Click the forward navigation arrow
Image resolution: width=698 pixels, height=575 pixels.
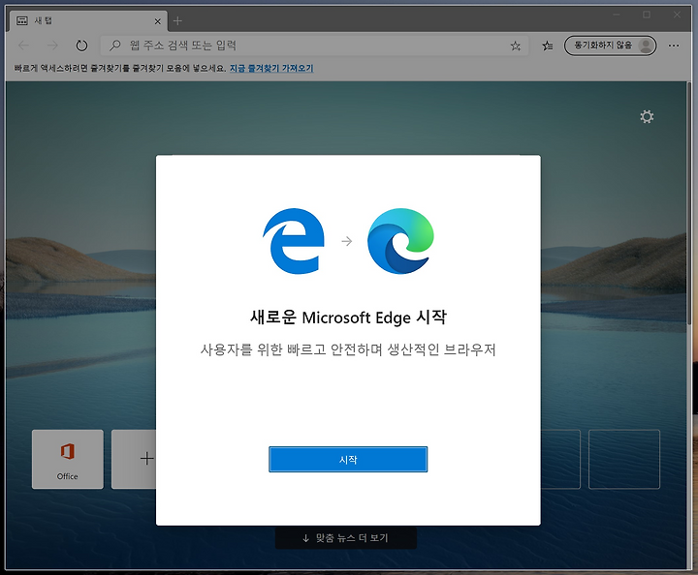52,45
